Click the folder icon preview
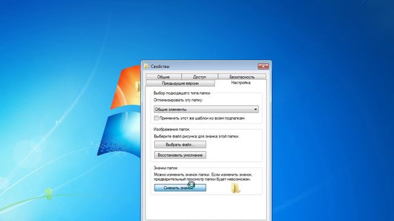 (236, 188)
